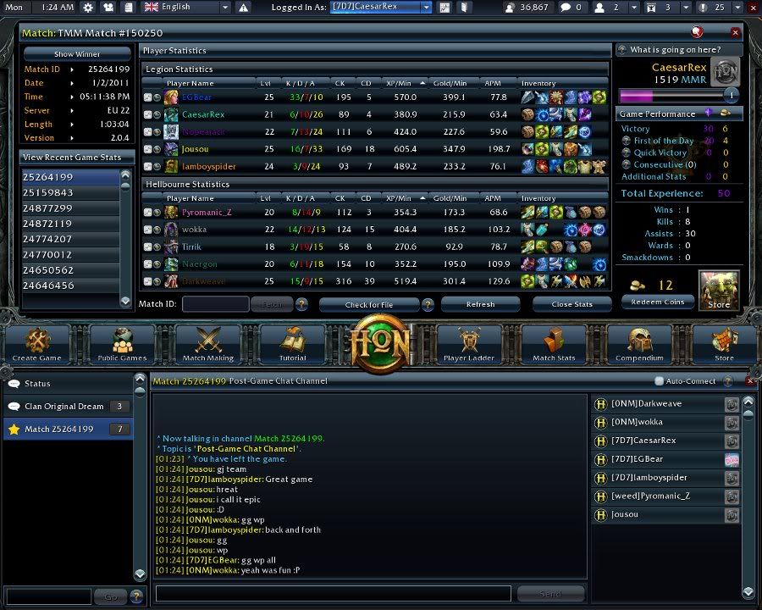
Task: Click the Close Stats button
Action: pos(572,304)
